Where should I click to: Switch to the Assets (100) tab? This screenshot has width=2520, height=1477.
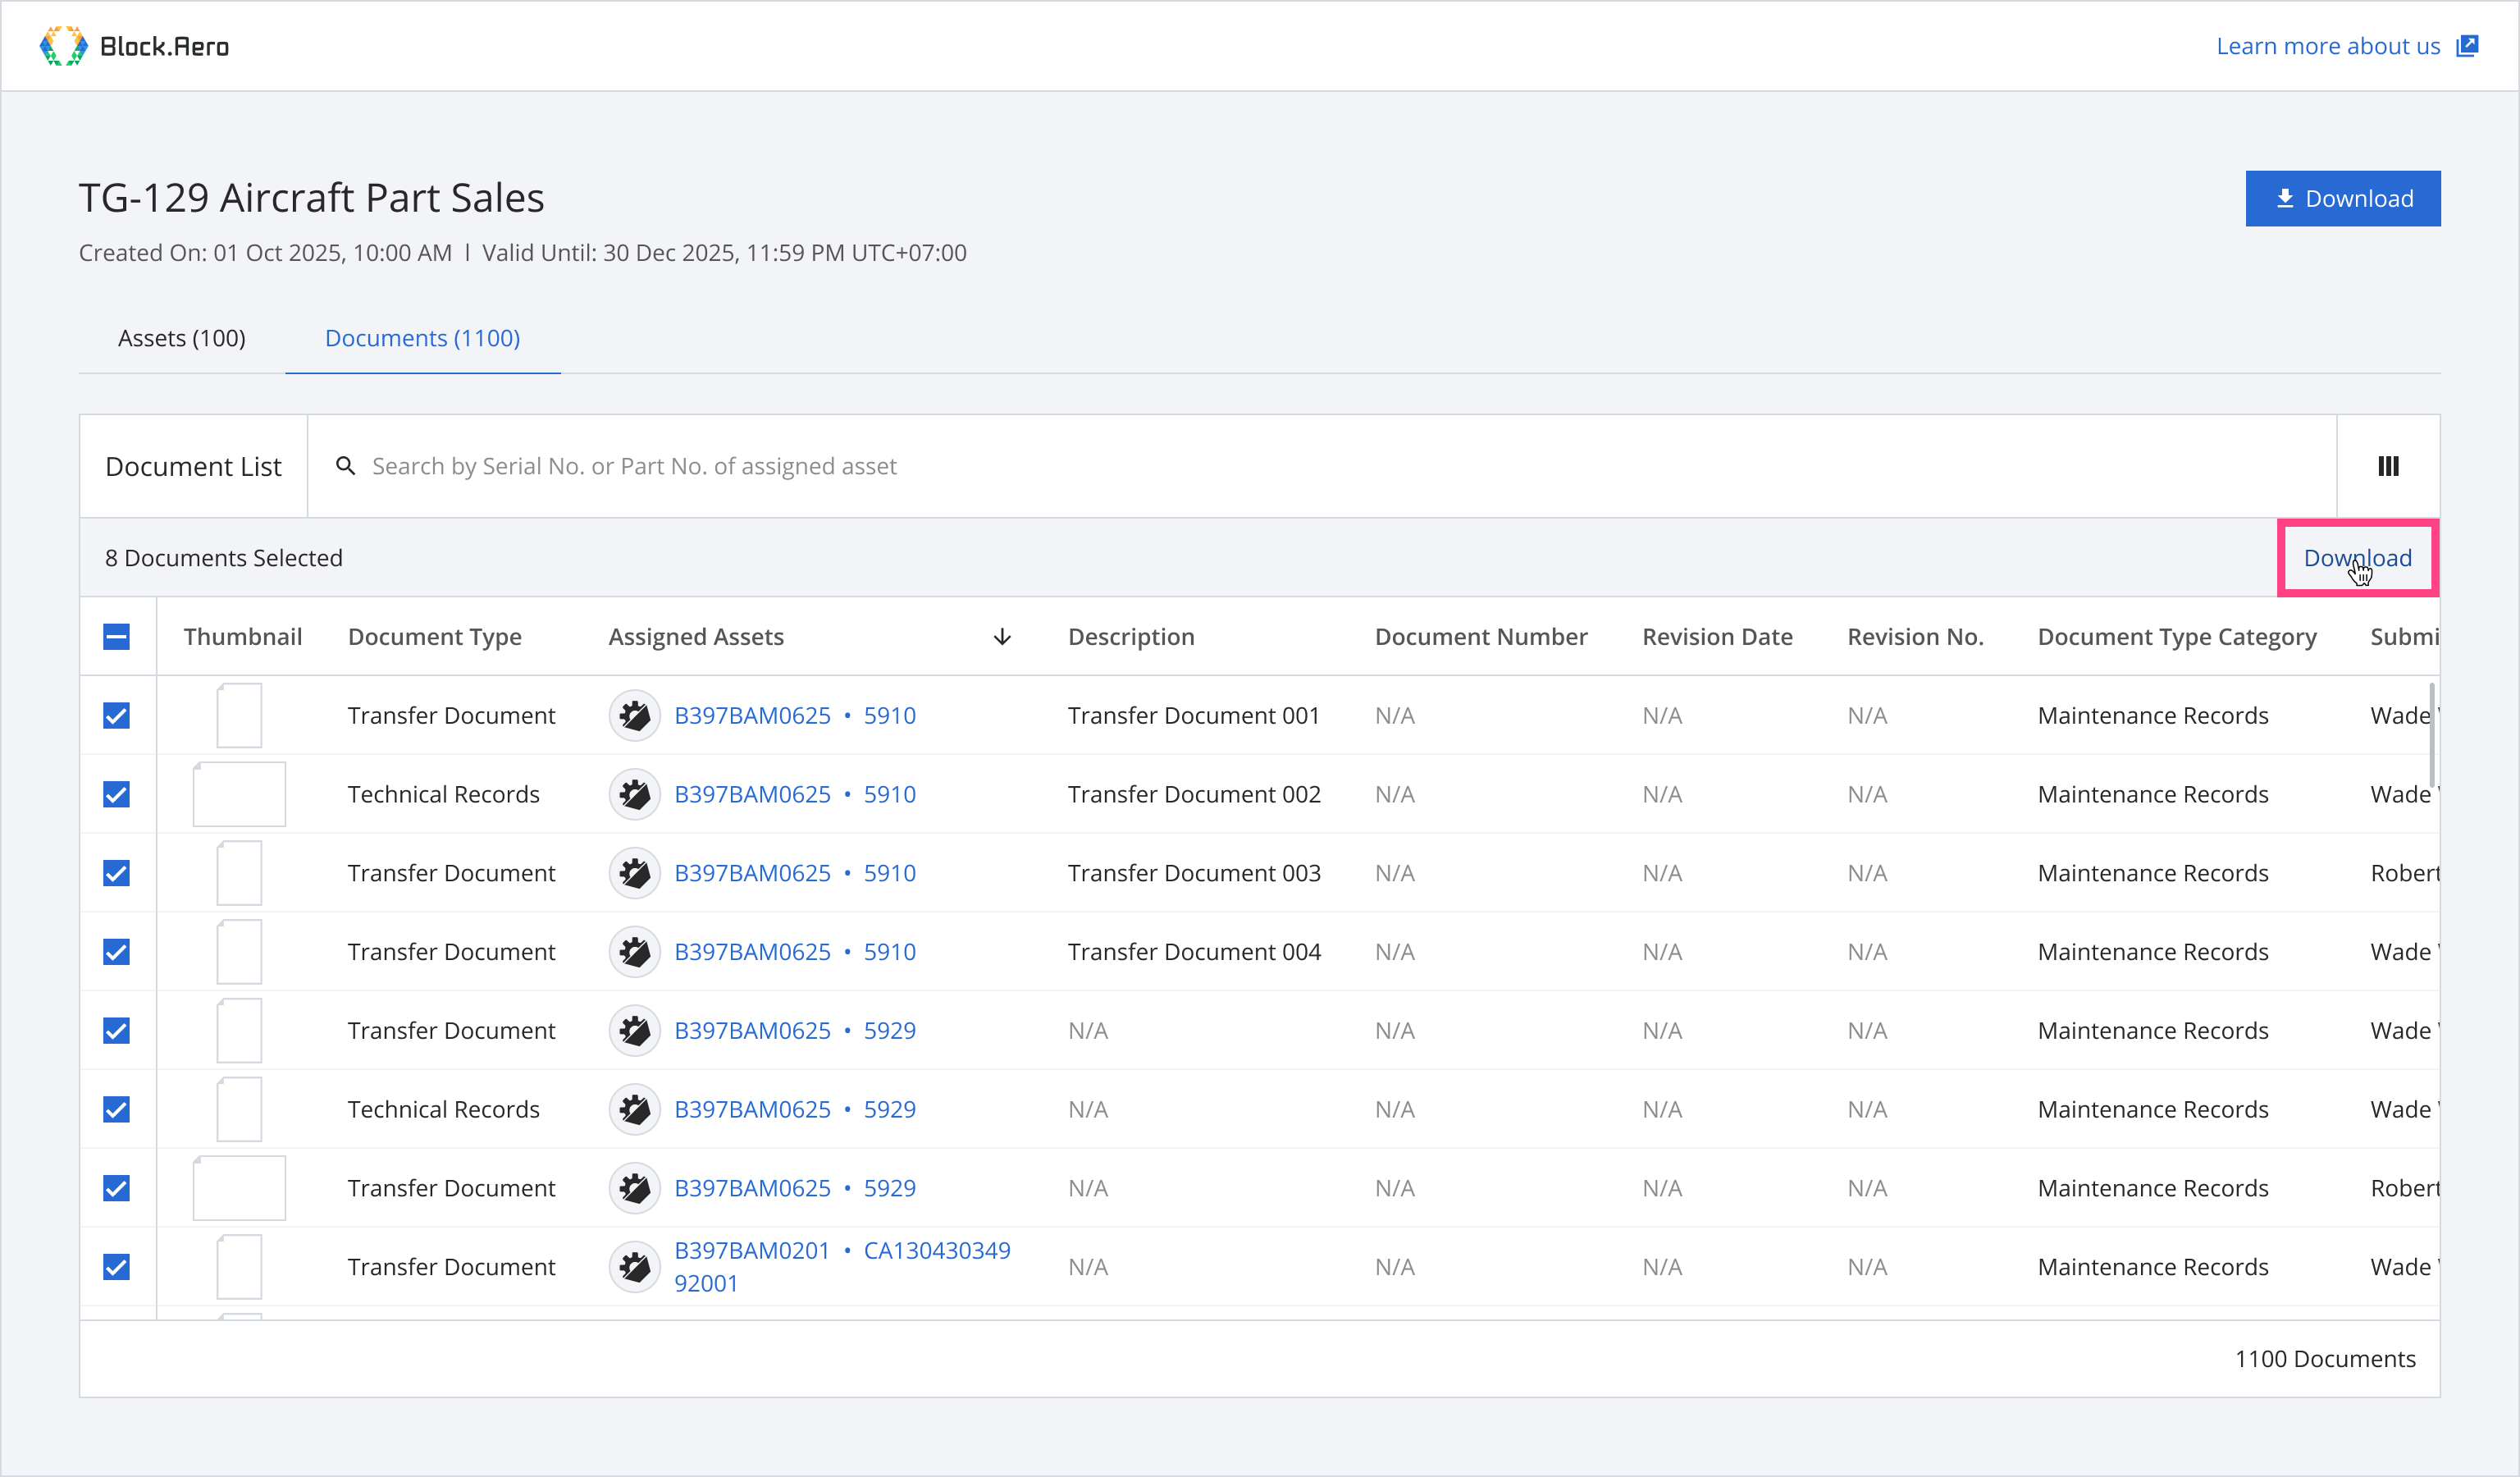tap(182, 338)
